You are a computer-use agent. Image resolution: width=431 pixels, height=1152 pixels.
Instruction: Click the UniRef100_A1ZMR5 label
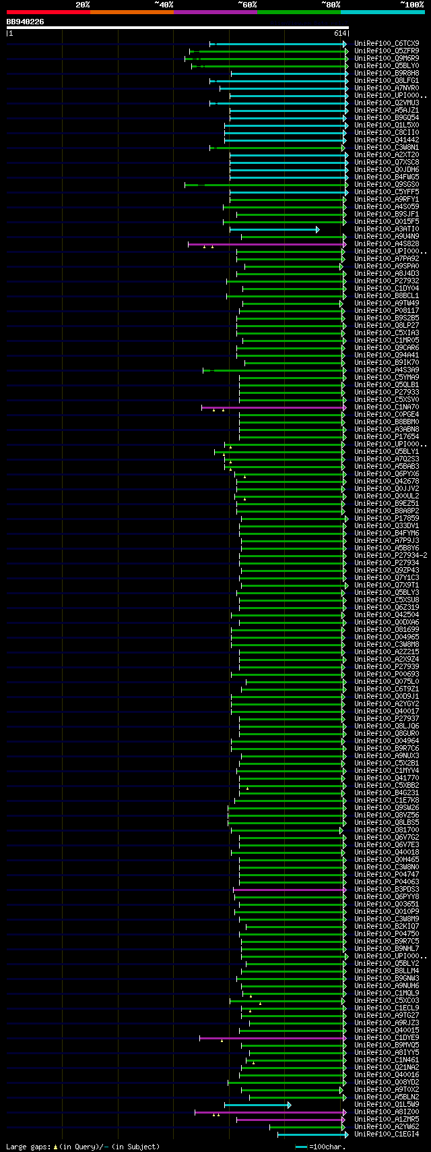point(387,1120)
